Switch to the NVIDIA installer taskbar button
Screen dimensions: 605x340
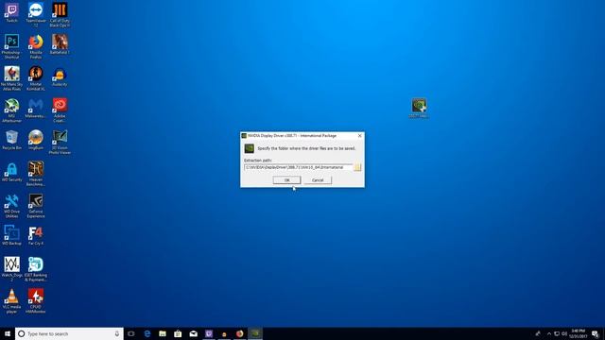(255, 333)
